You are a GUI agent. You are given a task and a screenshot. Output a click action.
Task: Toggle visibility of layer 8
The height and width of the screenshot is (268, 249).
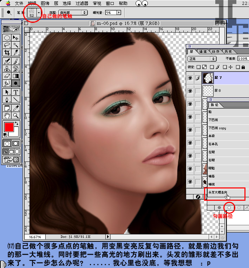pyautogui.click(x=190, y=91)
